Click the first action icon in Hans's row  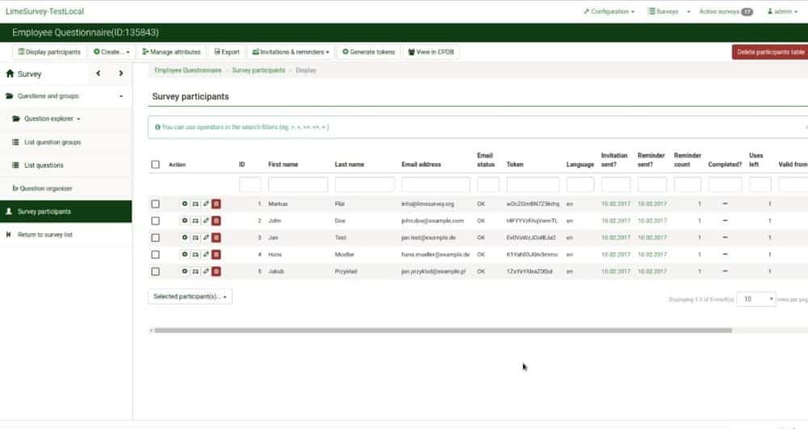[x=185, y=254]
